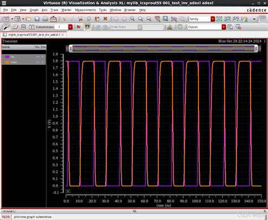Click the new window icon in toolbar

tap(6, 19)
